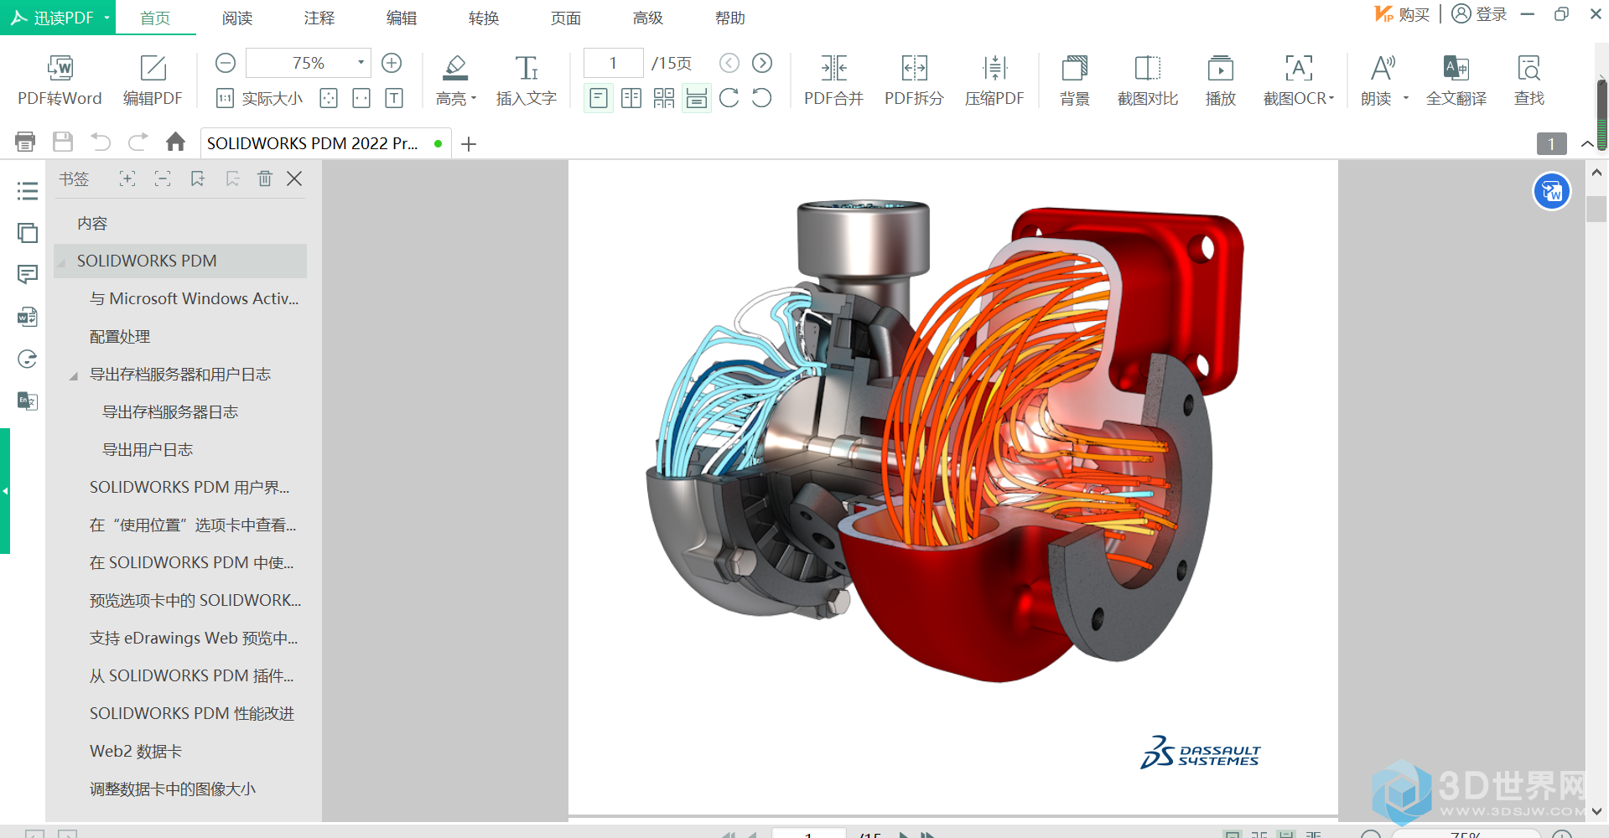This screenshot has width=1609, height=838.
Task: Switch to the 高级 tab
Action: [x=648, y=18]
